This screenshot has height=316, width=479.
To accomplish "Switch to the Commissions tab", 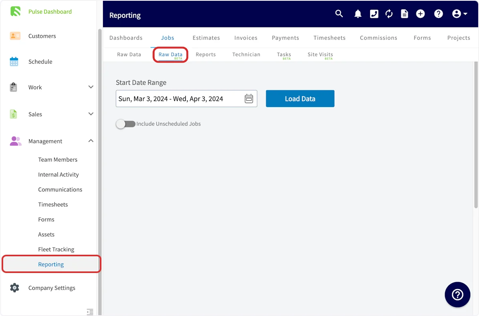I will pyautogui.click(x=378, y=38).
